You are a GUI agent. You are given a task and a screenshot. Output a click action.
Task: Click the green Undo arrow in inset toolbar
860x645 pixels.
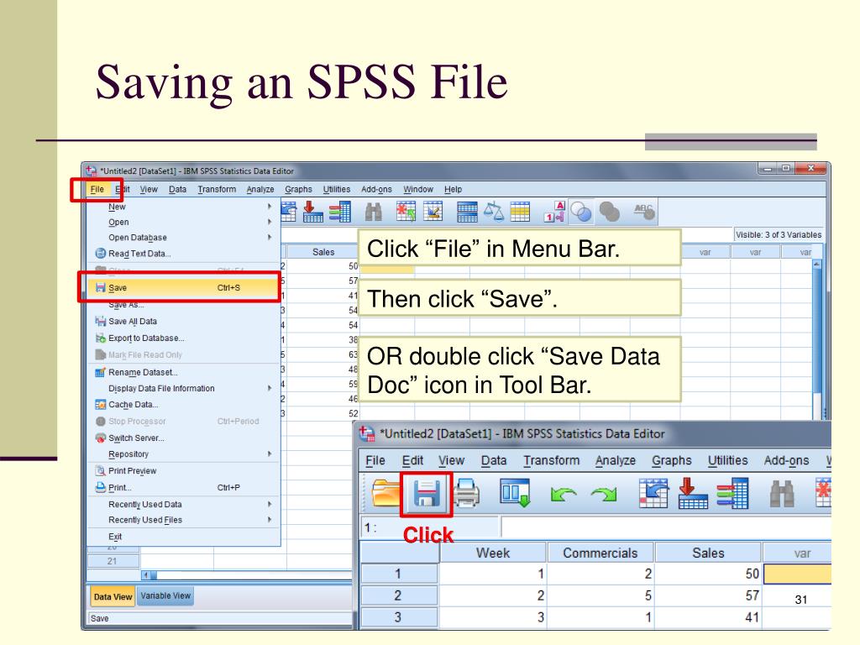pyautogui.click(x=564, y=494)
